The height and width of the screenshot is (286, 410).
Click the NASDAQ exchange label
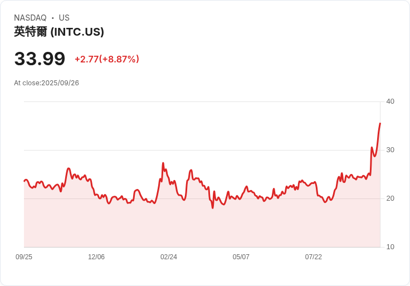pyautogui.click(x=30, y=18)
